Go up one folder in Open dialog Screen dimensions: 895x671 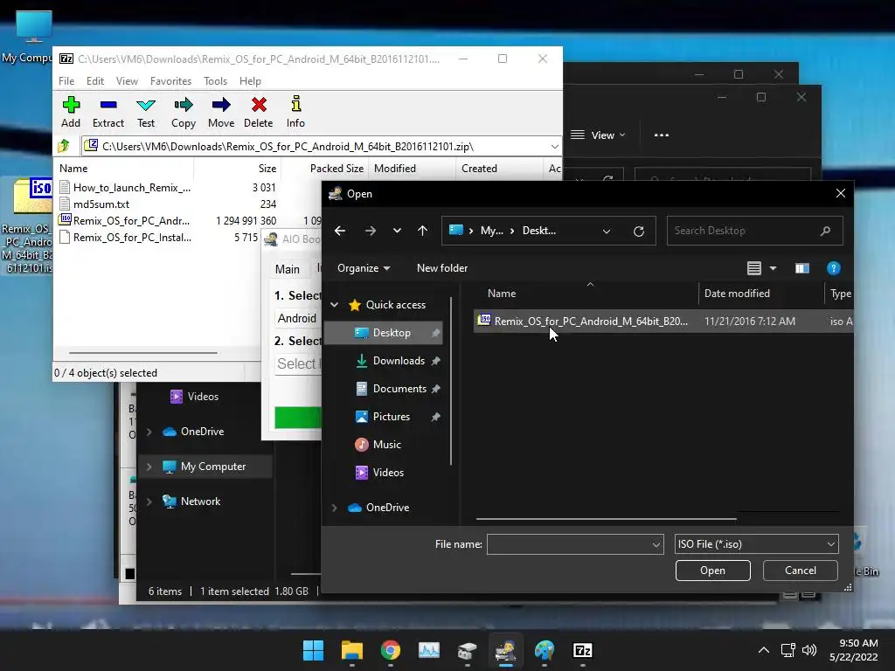coord(422,231)
